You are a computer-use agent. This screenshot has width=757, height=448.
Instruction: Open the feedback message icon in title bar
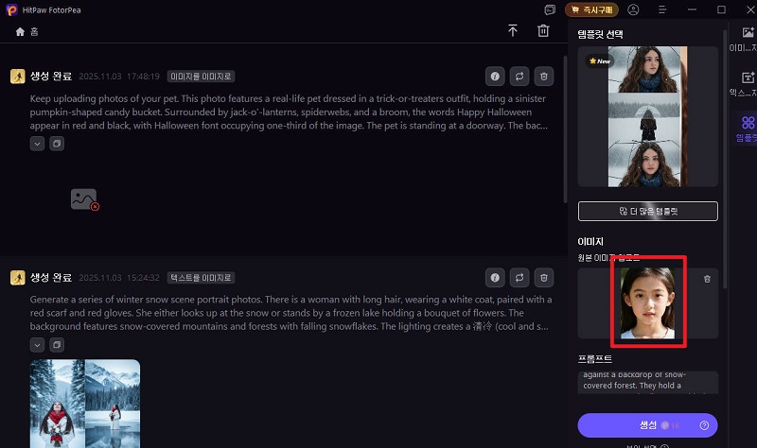click(x=551, y=9)
